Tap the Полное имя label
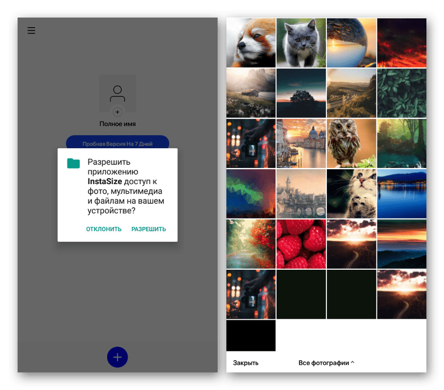The height and width of the screenshot is (390, 444). point(118,124)
